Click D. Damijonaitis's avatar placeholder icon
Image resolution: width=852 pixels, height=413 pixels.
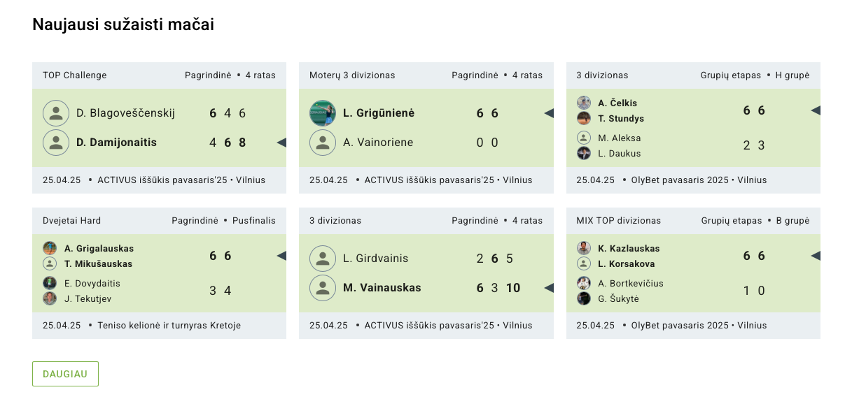click(56, 143)
